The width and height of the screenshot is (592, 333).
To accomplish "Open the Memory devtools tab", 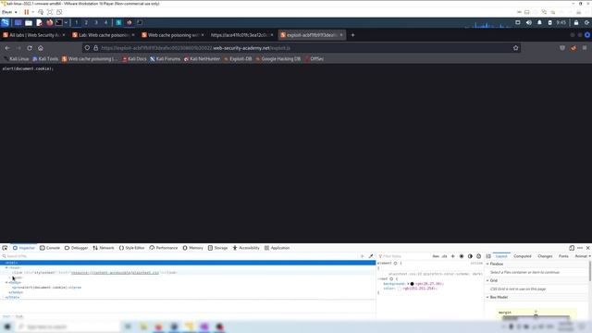I will click(193, 248).
